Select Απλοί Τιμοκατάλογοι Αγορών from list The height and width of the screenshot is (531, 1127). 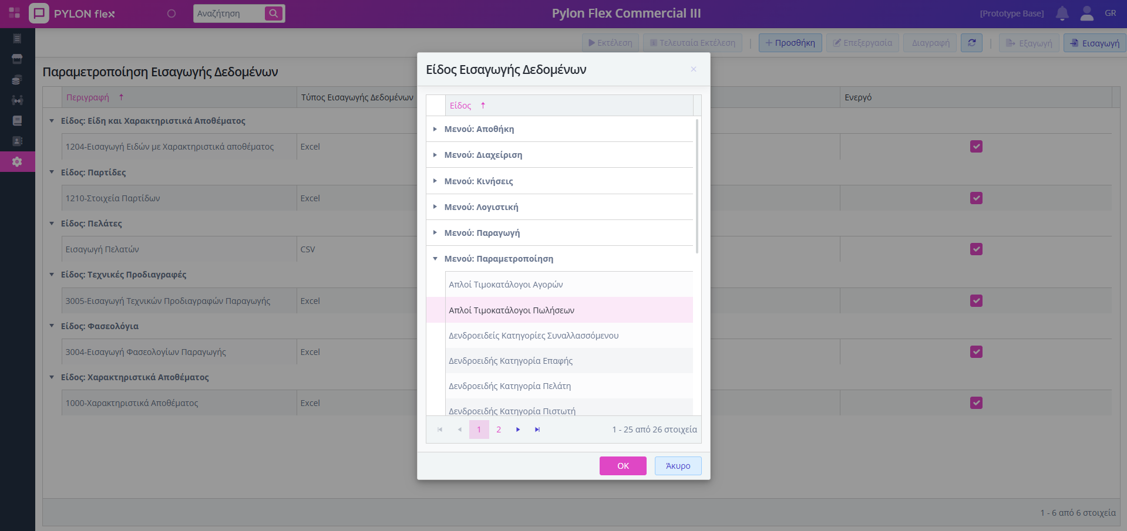click(x=506, y=285)
